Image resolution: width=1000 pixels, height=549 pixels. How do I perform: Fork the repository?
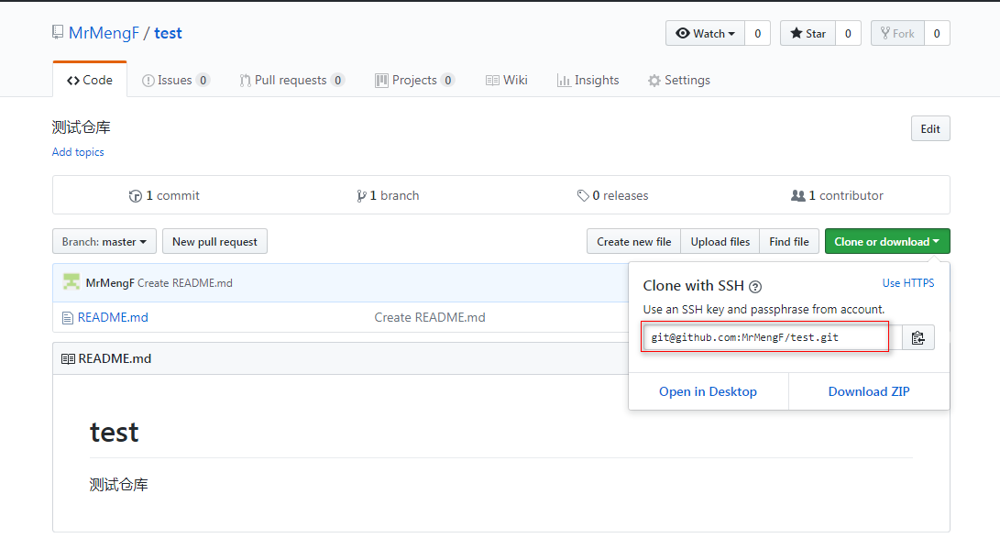point(897,34)
